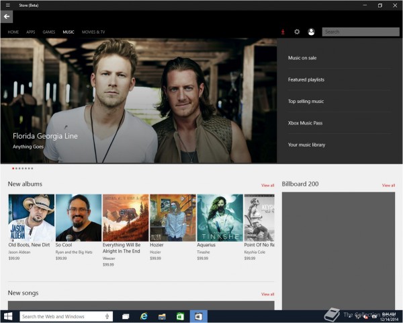
Task: Click the taskbar clock and date
Action: (x=389, y=317)
